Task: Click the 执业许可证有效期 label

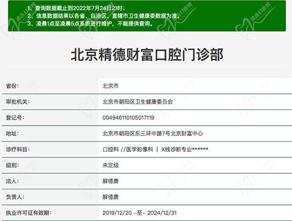Action: point(29,213)
